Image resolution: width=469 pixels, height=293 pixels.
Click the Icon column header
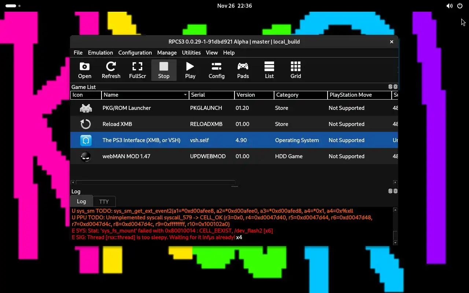(86, 95)
